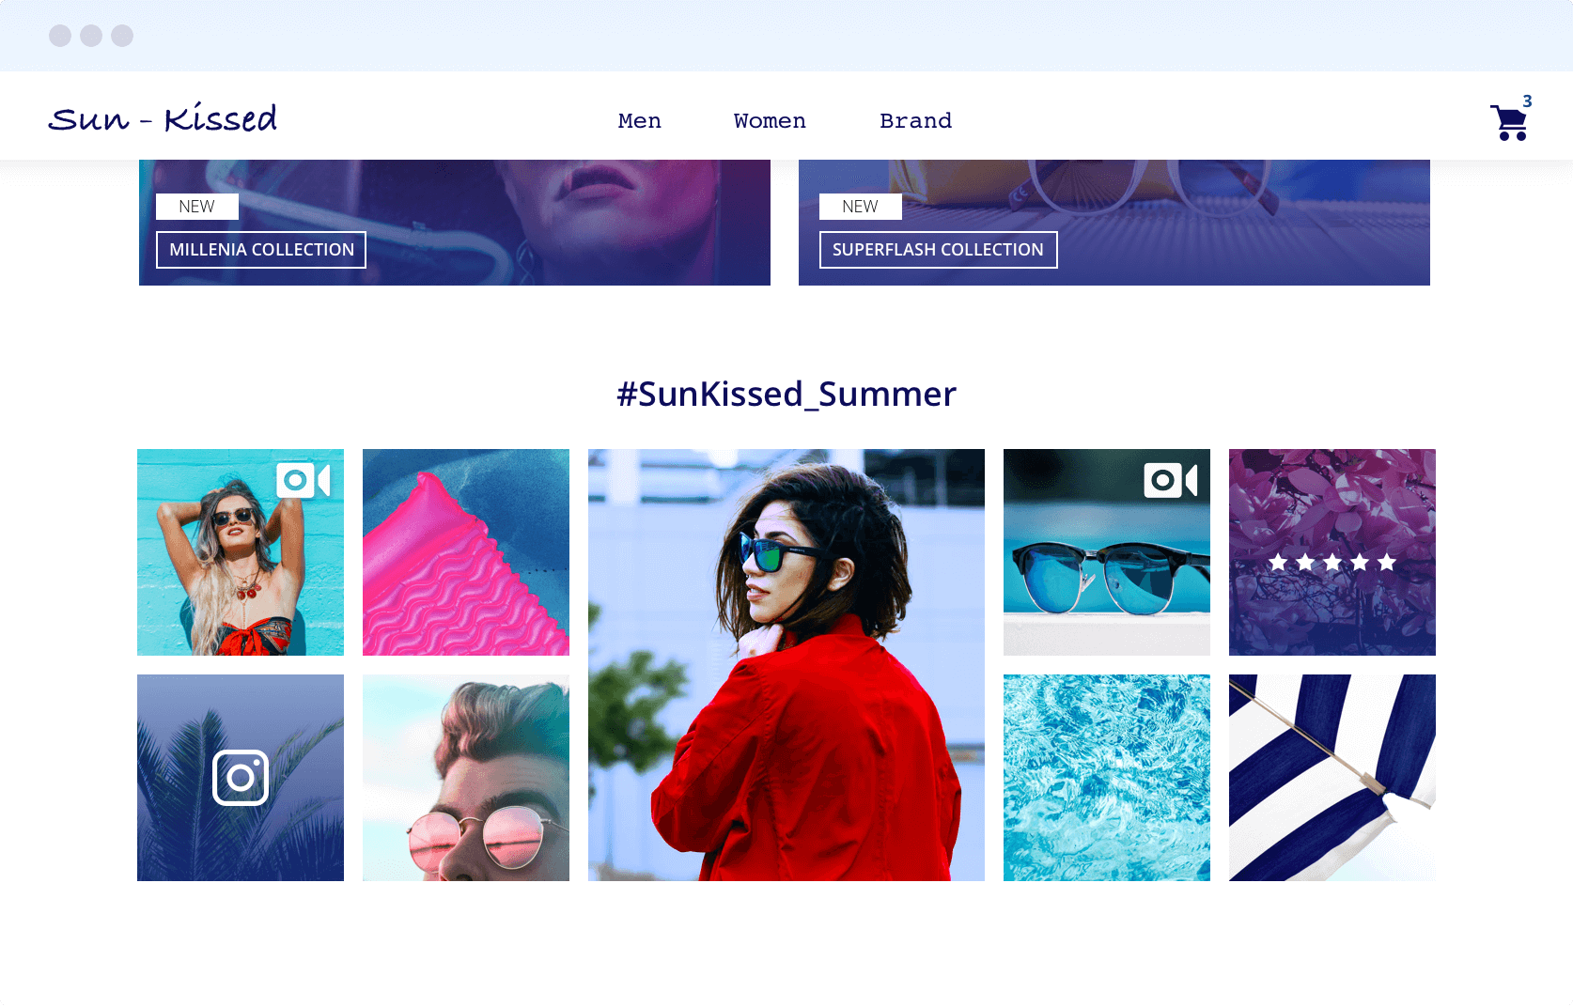Click the NEW tag above Superflash Collection
This screenshot has height=1007, width=1573.
(x=861, y=207)
